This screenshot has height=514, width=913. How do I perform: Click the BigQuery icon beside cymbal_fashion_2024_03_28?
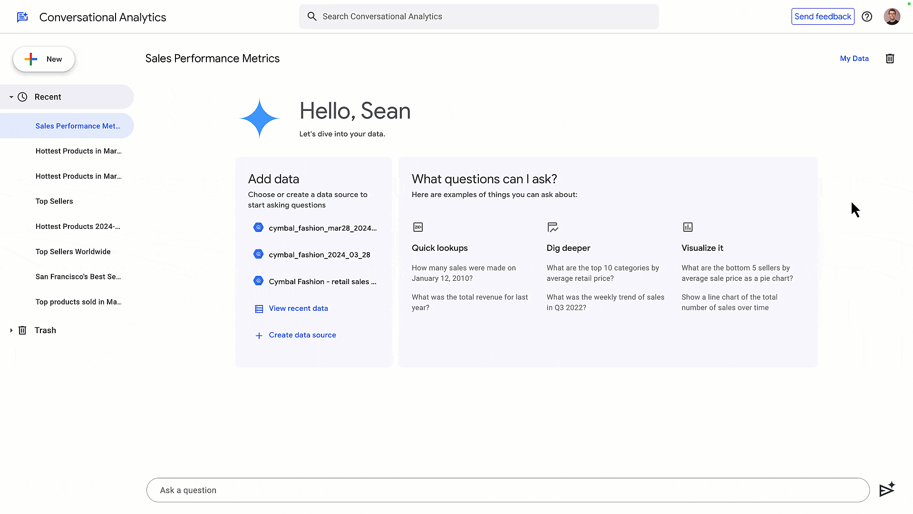[x=258, y=254]
